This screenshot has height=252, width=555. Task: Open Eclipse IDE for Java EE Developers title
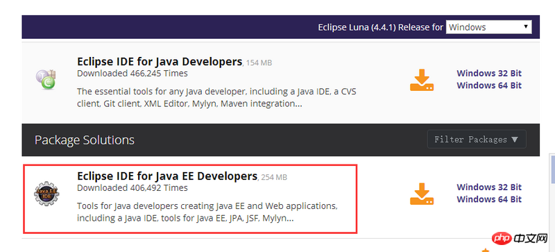point(167,176)
